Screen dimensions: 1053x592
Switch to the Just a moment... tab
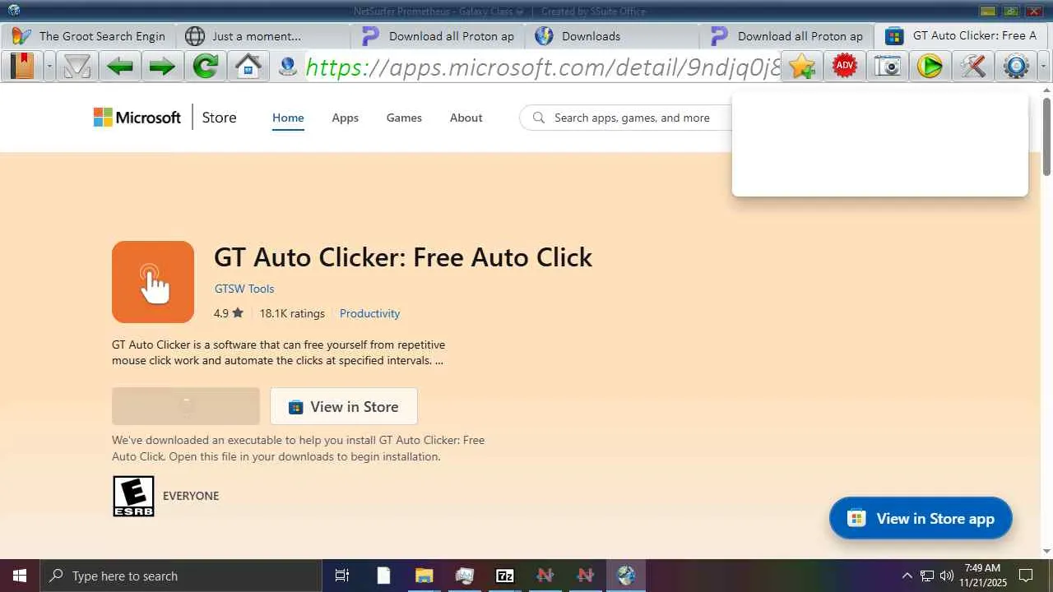pos(262,36)
